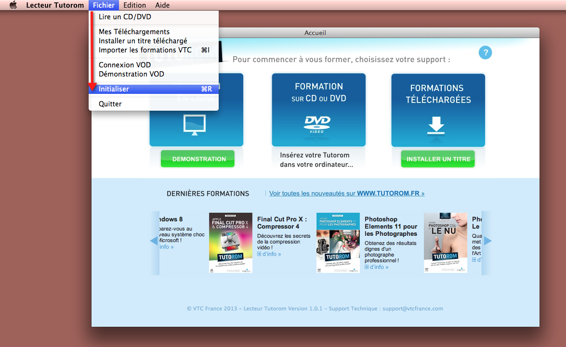Select Démonstration VOD menu entry
The image size is (566, 347).
click(154, 74)
